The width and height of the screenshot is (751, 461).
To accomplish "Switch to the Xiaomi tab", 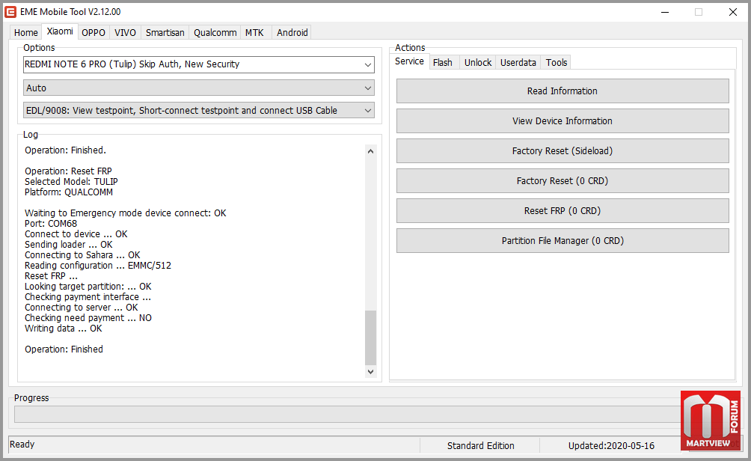I will pyautogui.click(x=60, y=31).
